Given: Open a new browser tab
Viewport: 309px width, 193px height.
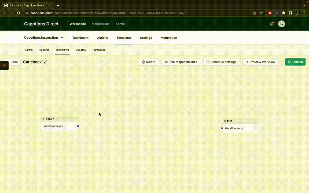Looking at the screenshot, I should pyautogui.click(x=58, y=6).
